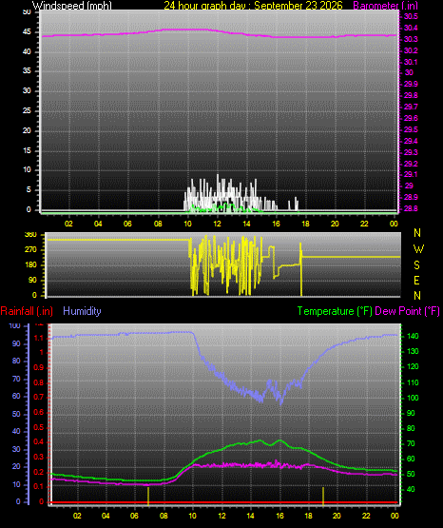Image resolution: width=443 pixels, height=528 pixels.
Task: Click the Windspeed (mph) axis title
Action: [x=71, y=5]
